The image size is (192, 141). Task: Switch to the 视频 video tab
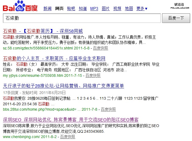(117, 9)
